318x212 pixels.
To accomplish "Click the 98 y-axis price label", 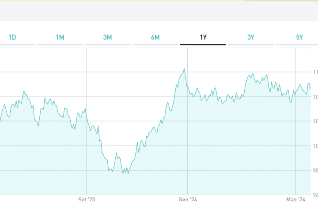I will [x=314, y=170].
